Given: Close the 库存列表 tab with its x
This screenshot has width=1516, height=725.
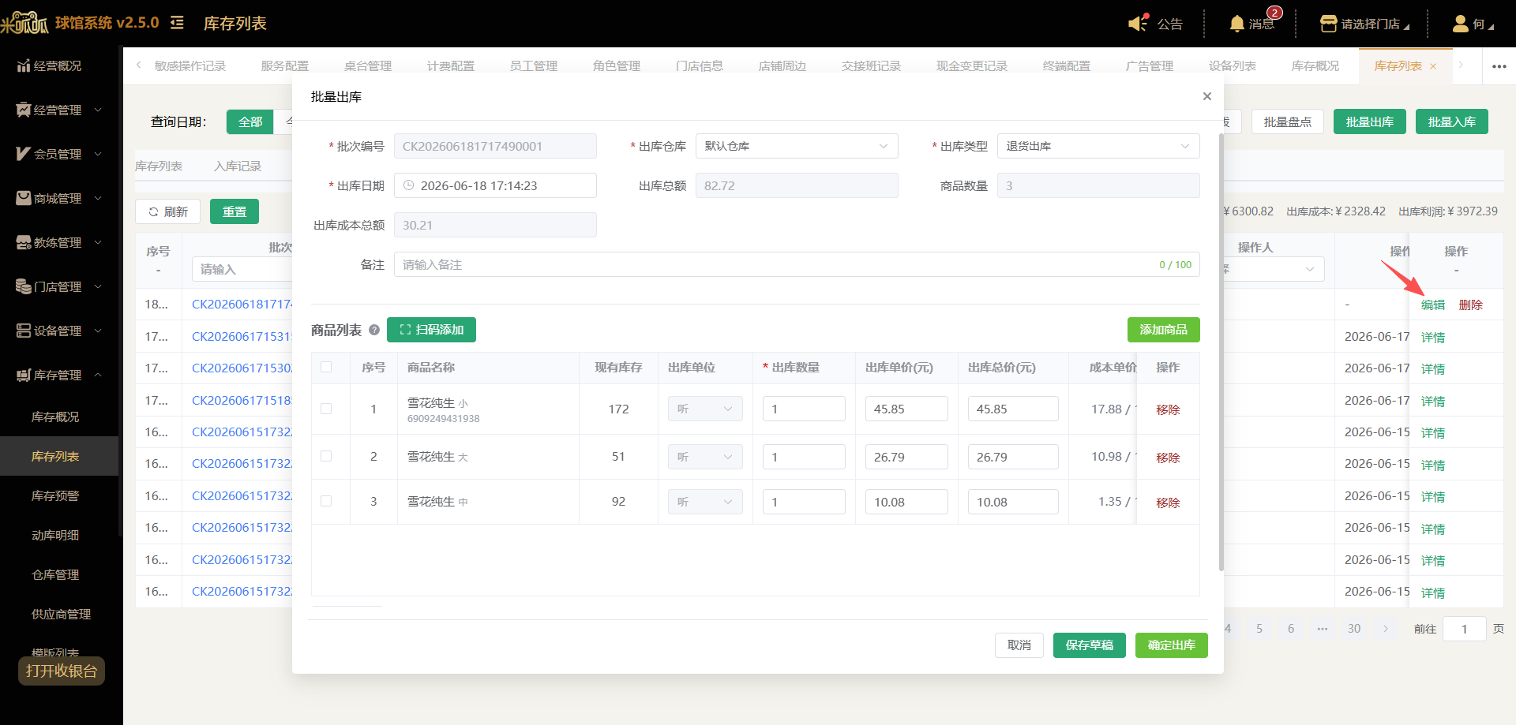Looking at the screenshot, I should [x=1433, y=66].
